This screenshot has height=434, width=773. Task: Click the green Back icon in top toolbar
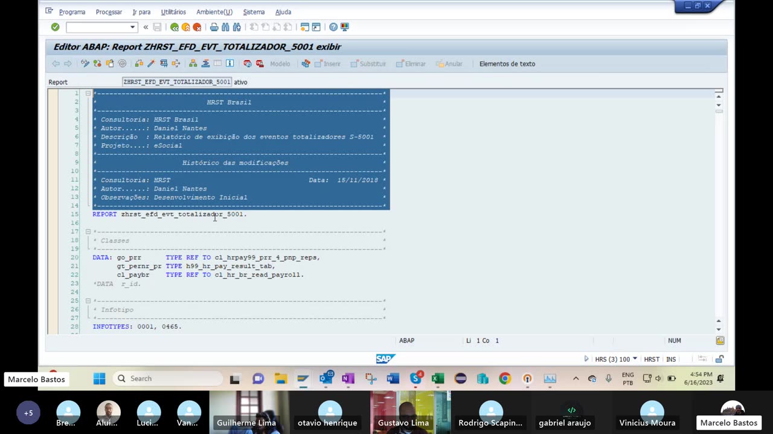(x=175, y=27)
